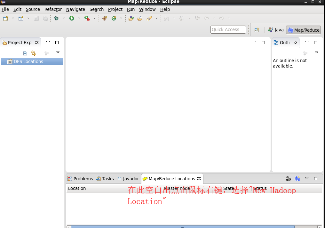The width and height of the screenshot is (325, 228).
Task: Open the External Tools dropdown arrow
Action: [x=94, y=18]
